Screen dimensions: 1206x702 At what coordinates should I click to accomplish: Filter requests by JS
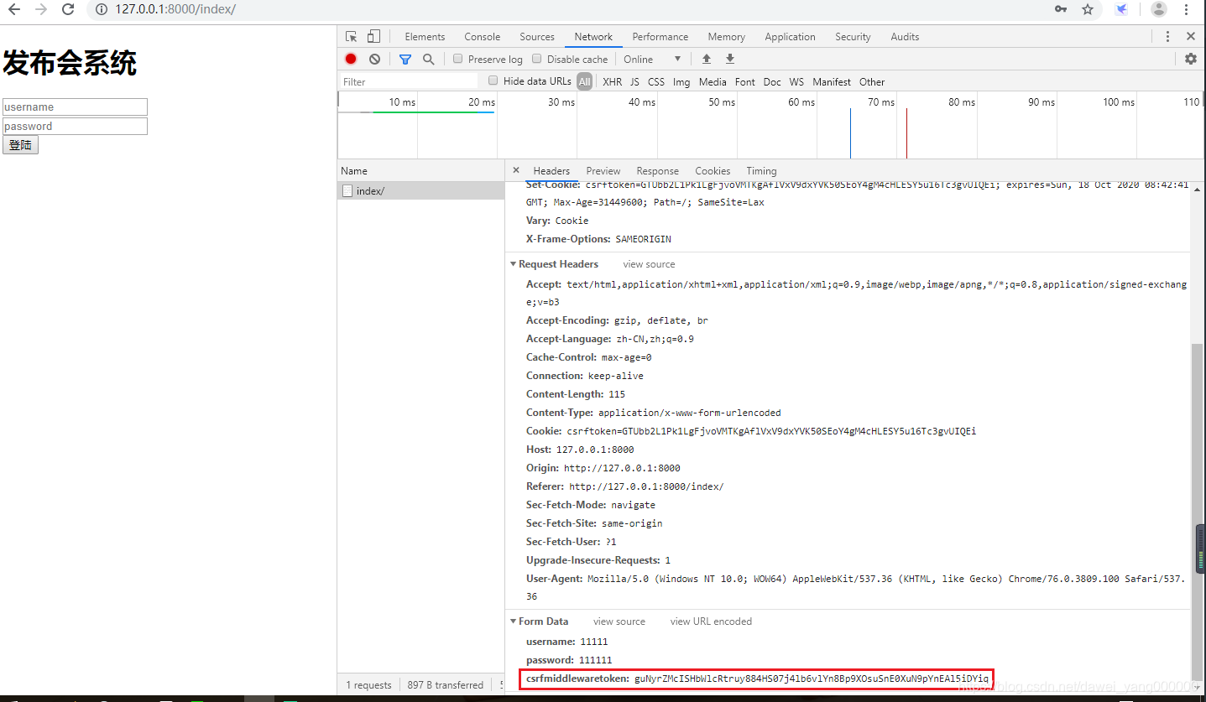point(634,81)
